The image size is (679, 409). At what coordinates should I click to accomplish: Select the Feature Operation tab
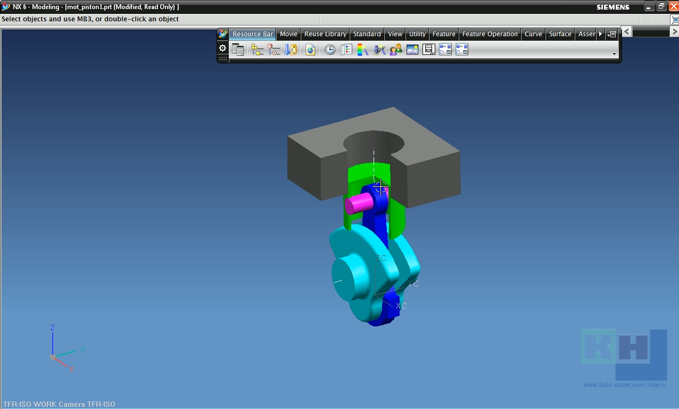point(490,34)
